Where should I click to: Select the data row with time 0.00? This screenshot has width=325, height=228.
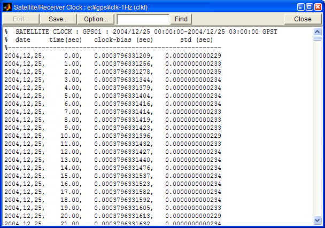(112, 56)
